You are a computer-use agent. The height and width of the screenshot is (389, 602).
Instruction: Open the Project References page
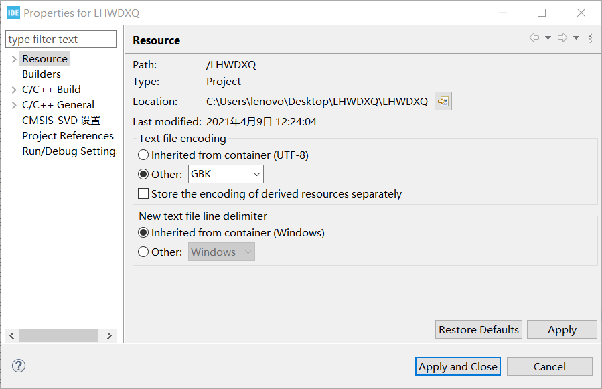pos(68,135)
